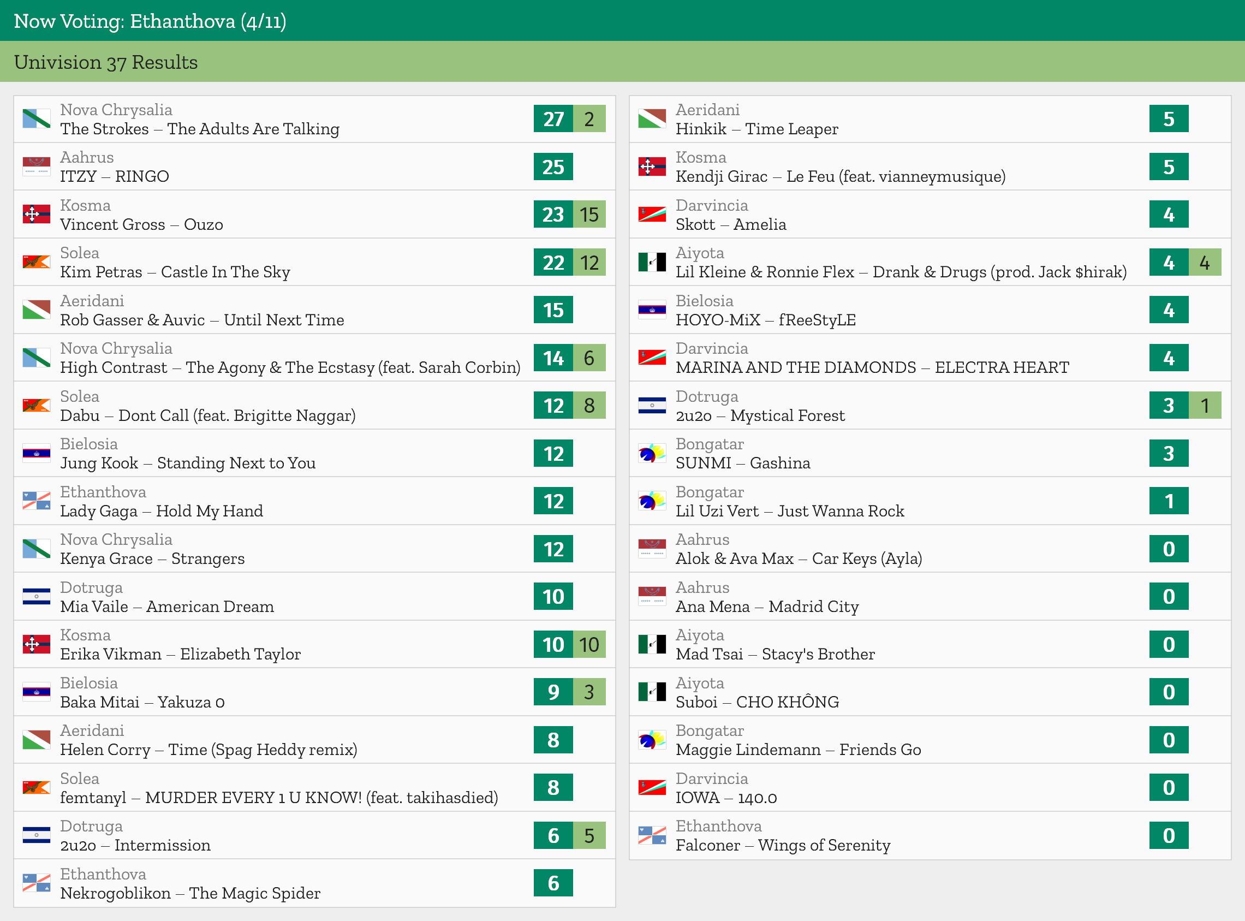The height and width of the screenshot is (921, 1245).
Task: Click the Aeridani flag beside Helen Corry entry
Action: pos(36,740)
